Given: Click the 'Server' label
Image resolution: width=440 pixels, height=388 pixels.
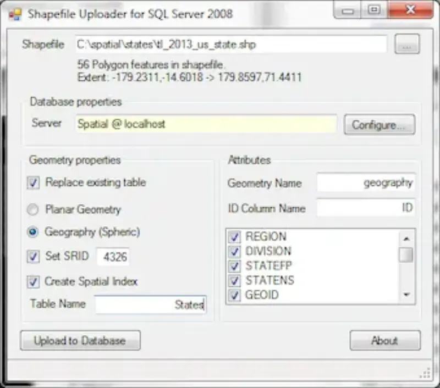Looking at the screenshot, I should [47, 123].
